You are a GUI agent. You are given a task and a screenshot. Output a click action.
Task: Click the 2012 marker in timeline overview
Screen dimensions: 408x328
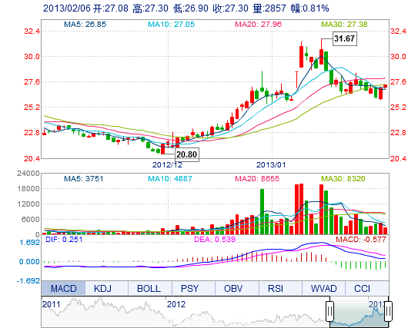coord(176,304)
